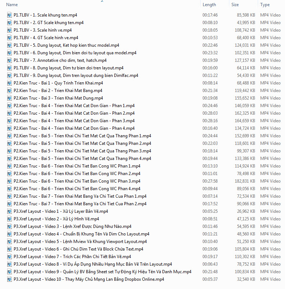Select file name Bai 6 - Trien Khai Chi Tiet Ban Cong WC Phan 2.mp4
Screen dimensions: 285x289
[77, 174]
